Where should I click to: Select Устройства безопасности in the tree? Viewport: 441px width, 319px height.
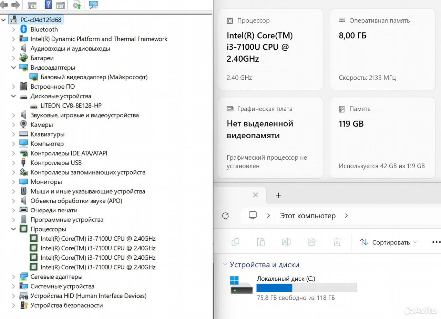pyautogui.click(x=66, y=305)
